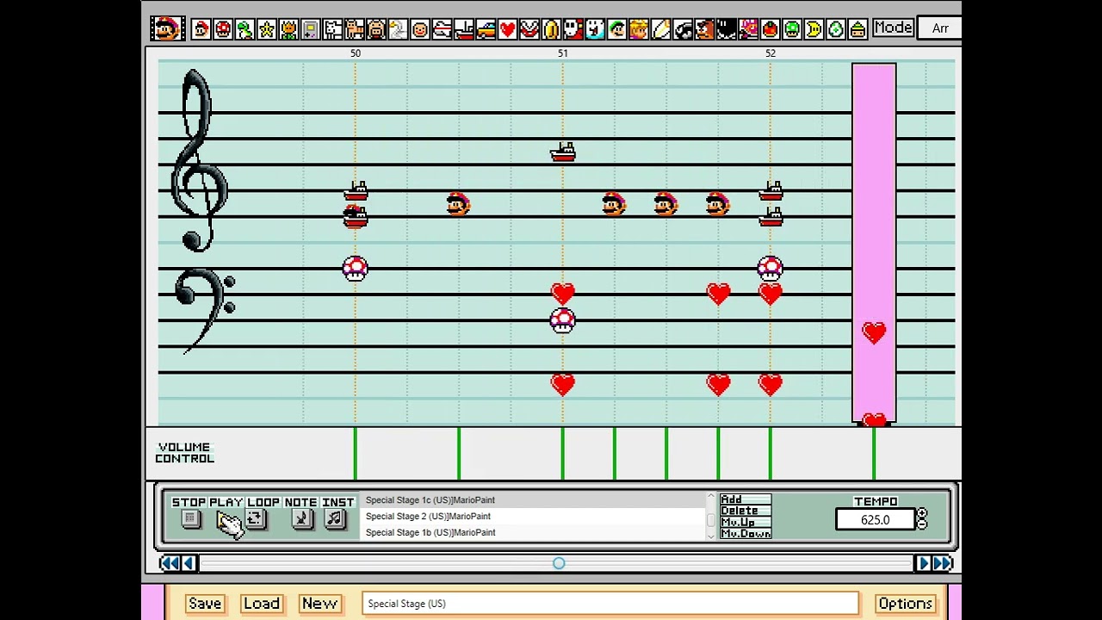Click the boat note above measure 51
This screenshot has height=620, width=1102.
(563, 152)
